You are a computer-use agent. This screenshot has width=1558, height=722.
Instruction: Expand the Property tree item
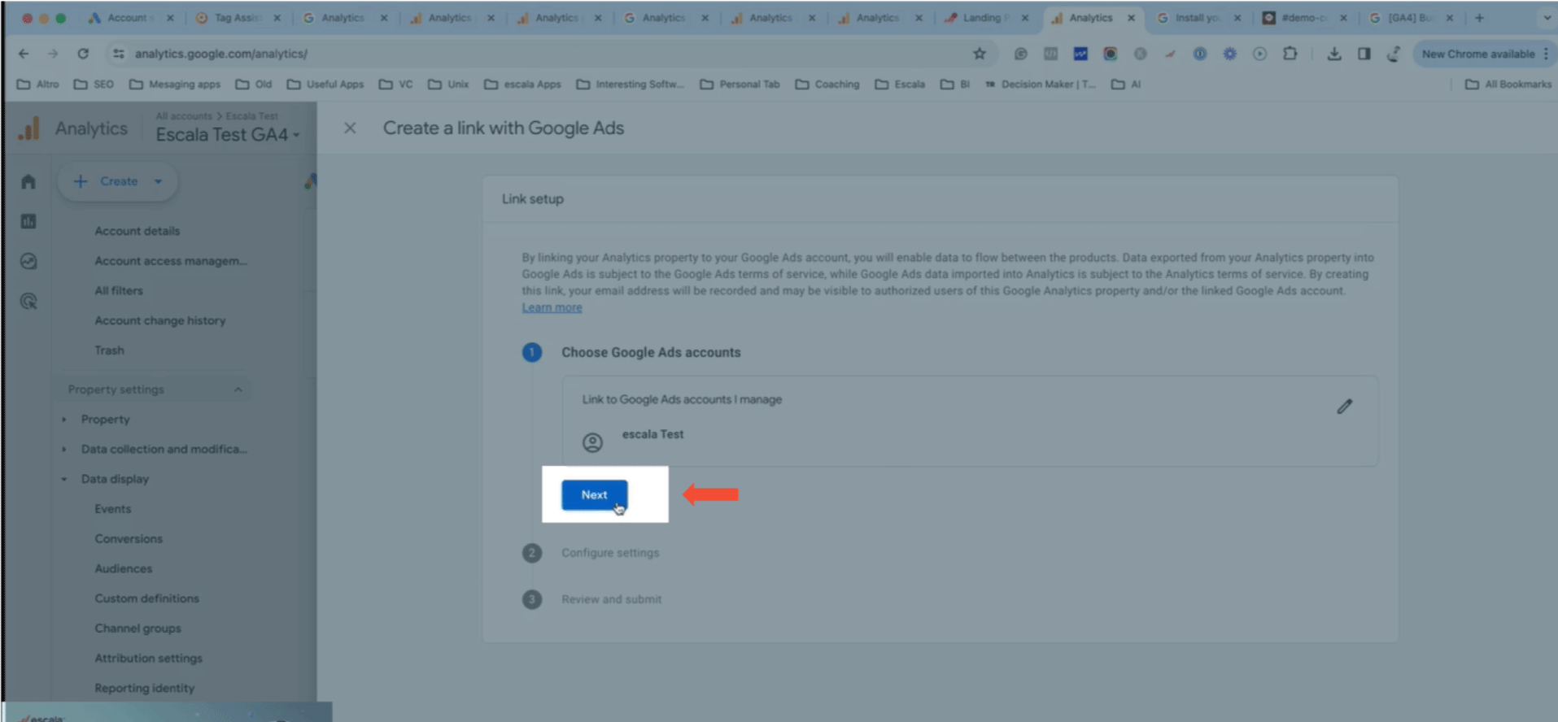(105, 420)
